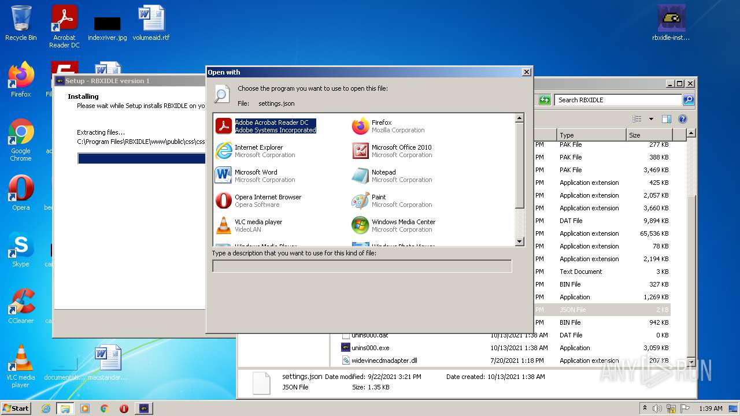Image resolution: width=740 pixels, height=416 pixels.
Task: Select VLC media player desktop shortcut
Action: coord(21,366)
